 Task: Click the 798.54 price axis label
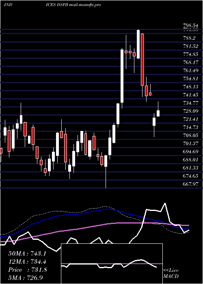[x=190, y=26]
